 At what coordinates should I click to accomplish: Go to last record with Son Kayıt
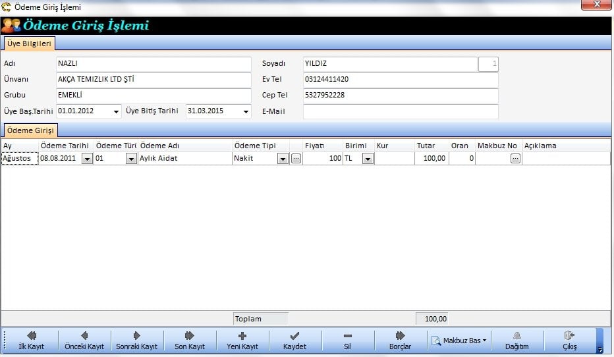189,341
